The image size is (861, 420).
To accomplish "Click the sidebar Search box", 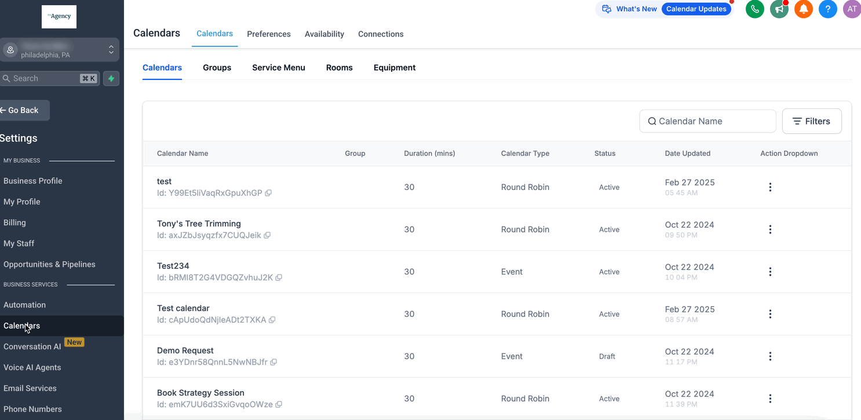I will click(50, 78).
